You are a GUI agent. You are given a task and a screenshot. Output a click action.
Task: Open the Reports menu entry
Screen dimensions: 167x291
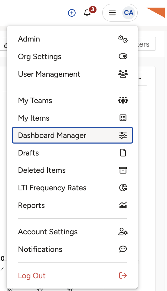click(72, 205)
